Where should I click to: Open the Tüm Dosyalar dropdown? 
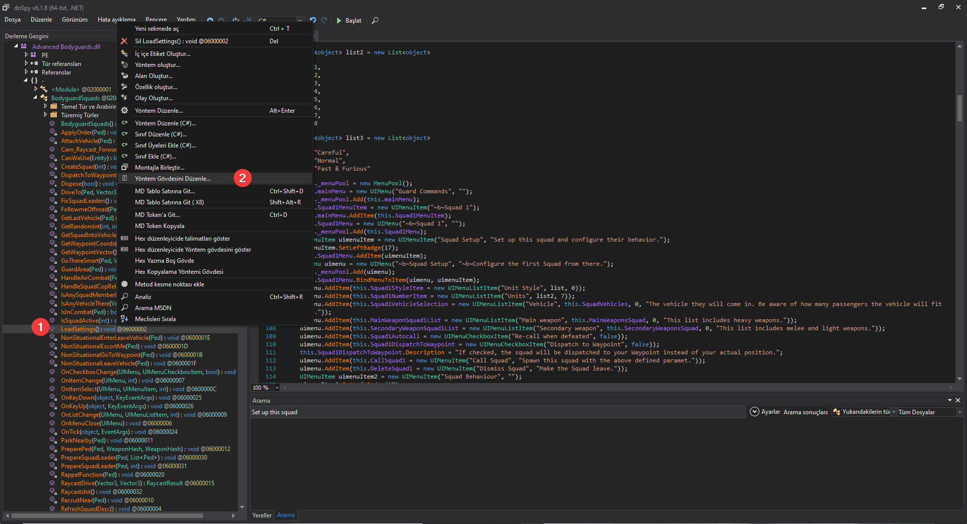[959, 412]
